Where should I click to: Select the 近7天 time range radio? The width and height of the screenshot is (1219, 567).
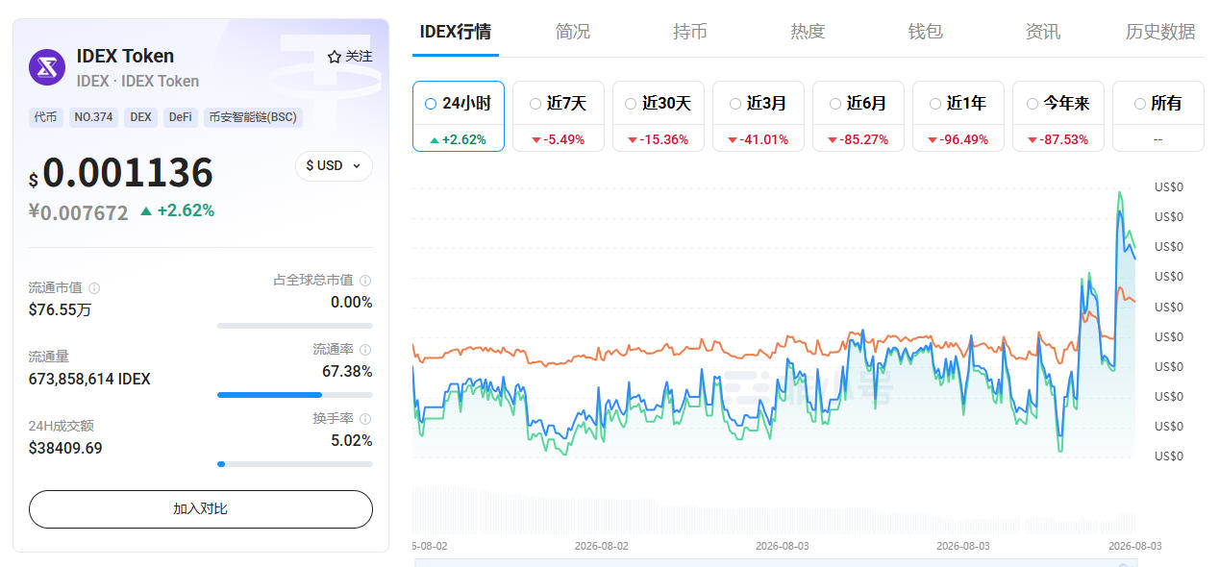click(535, 103)
